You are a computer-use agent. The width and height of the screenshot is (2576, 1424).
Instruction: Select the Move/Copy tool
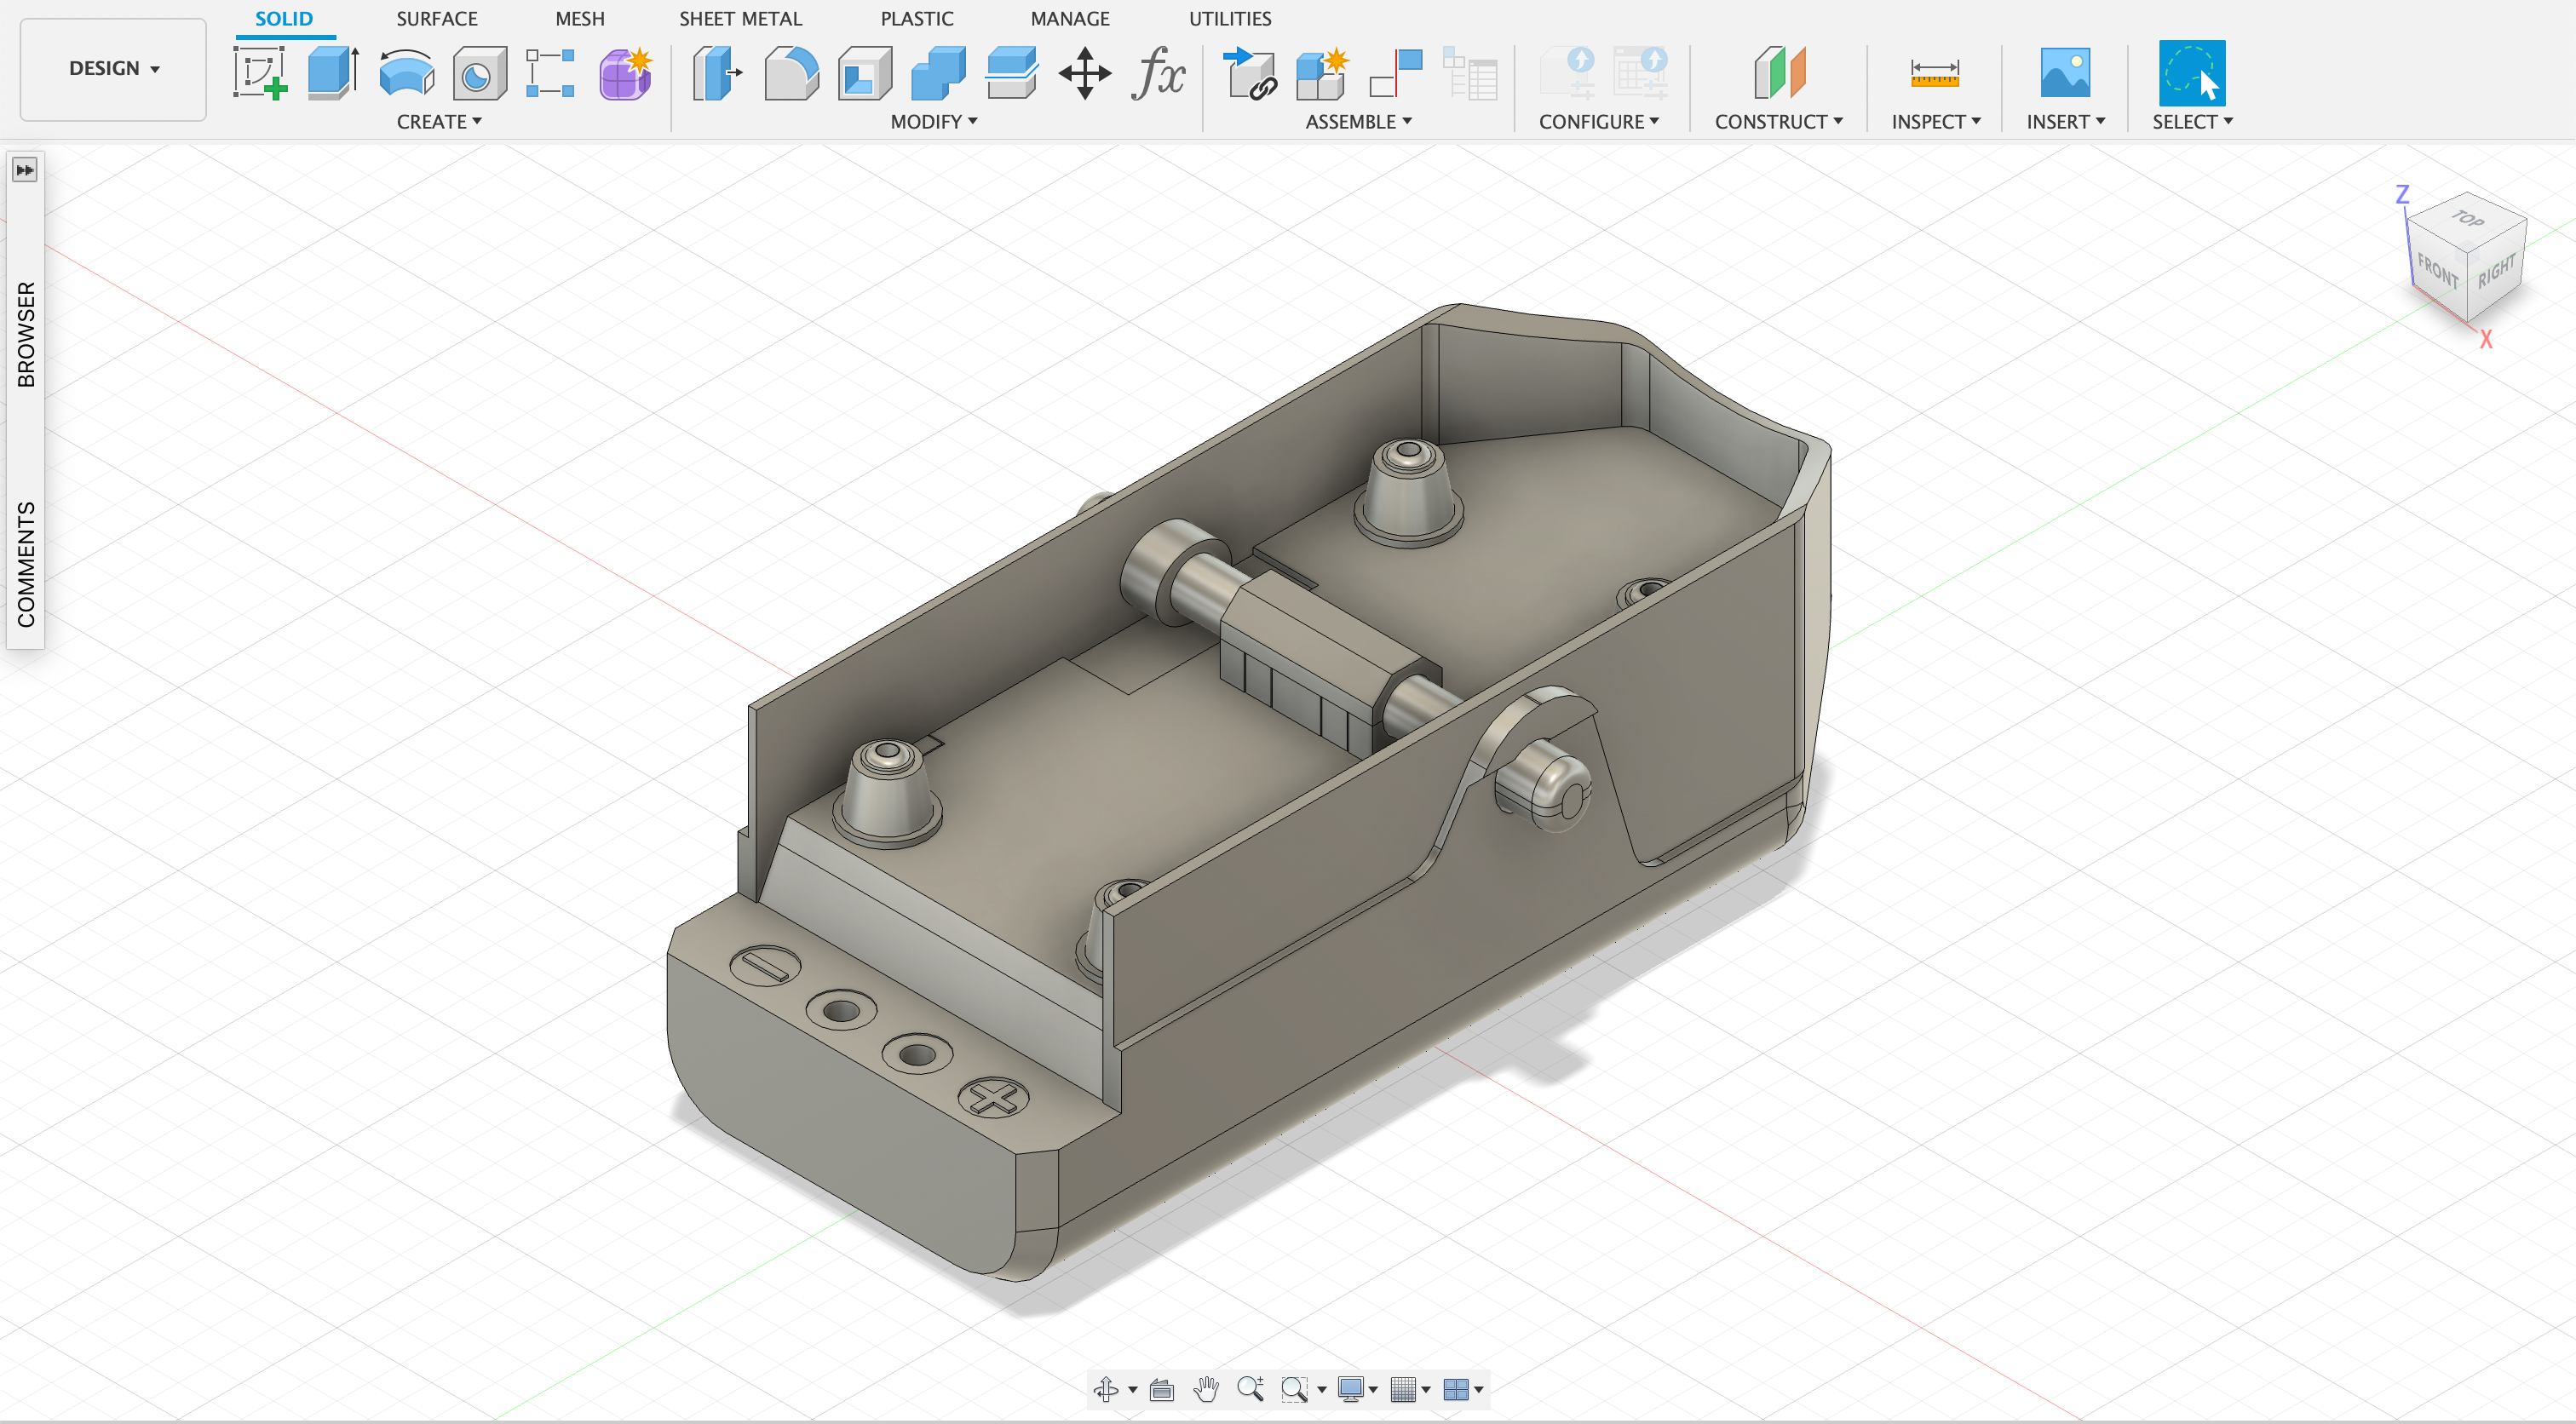[x=1085, y=73]
